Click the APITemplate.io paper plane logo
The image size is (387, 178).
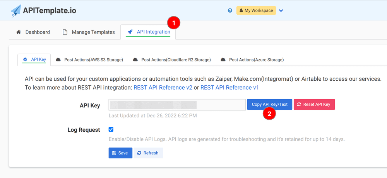click(x=16, y=10)
